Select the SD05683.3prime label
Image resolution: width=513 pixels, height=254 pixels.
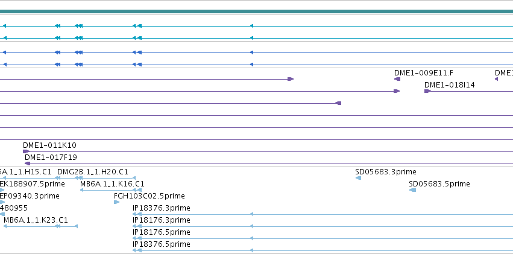pos(386,172)
